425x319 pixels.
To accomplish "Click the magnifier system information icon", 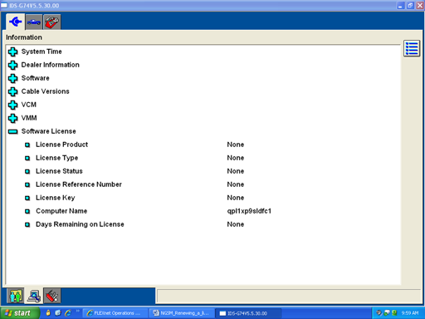I will point(34,296).
